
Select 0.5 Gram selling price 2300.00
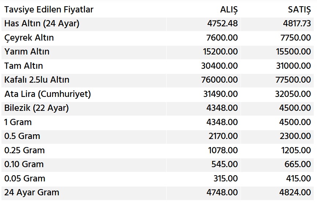point(295,136)
